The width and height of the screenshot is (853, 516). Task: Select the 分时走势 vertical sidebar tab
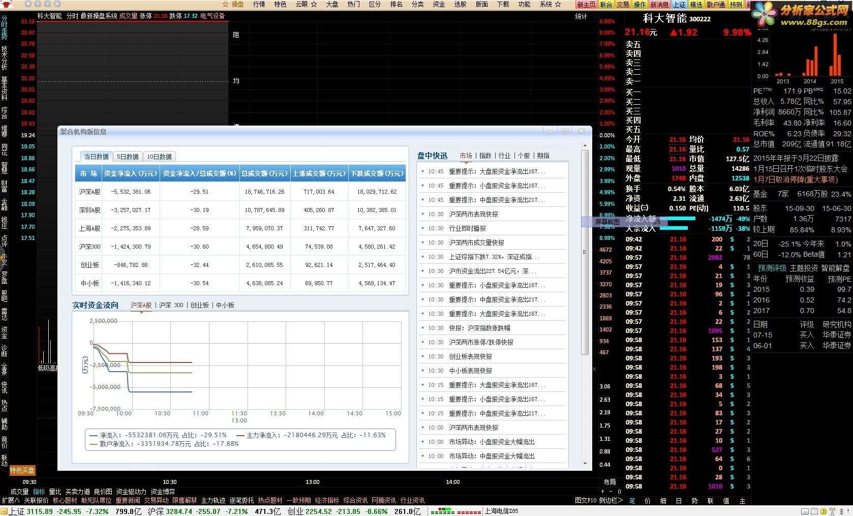click(4, 27)
